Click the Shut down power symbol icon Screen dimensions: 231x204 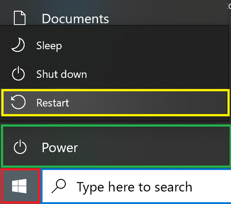18,73
